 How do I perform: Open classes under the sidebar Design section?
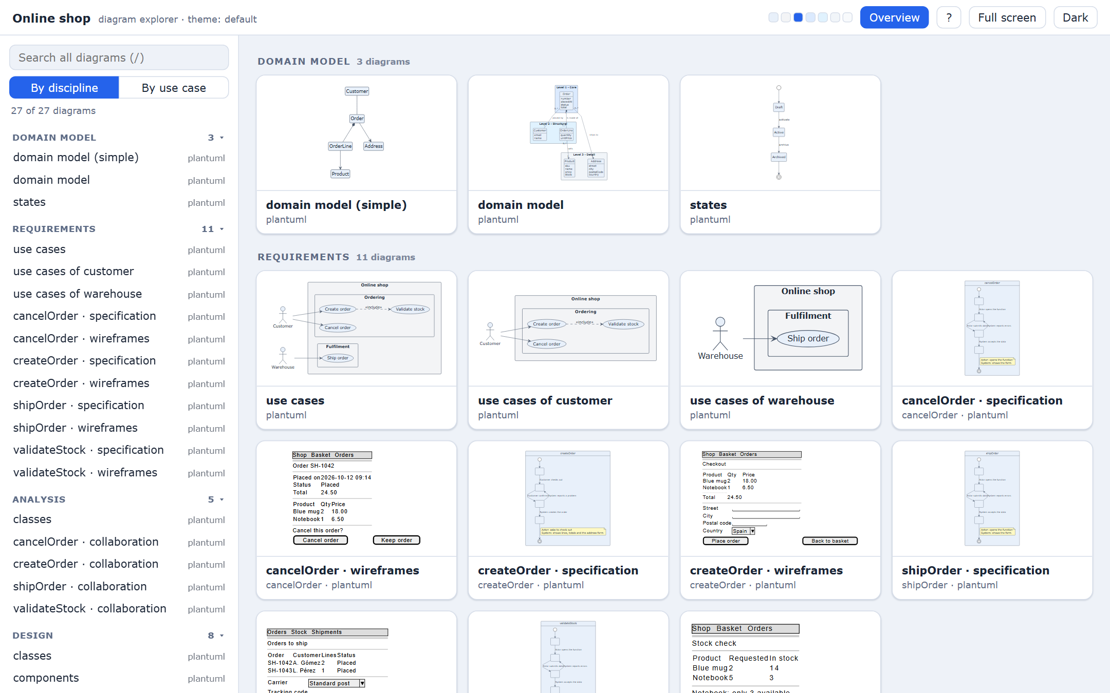[119, 656]
